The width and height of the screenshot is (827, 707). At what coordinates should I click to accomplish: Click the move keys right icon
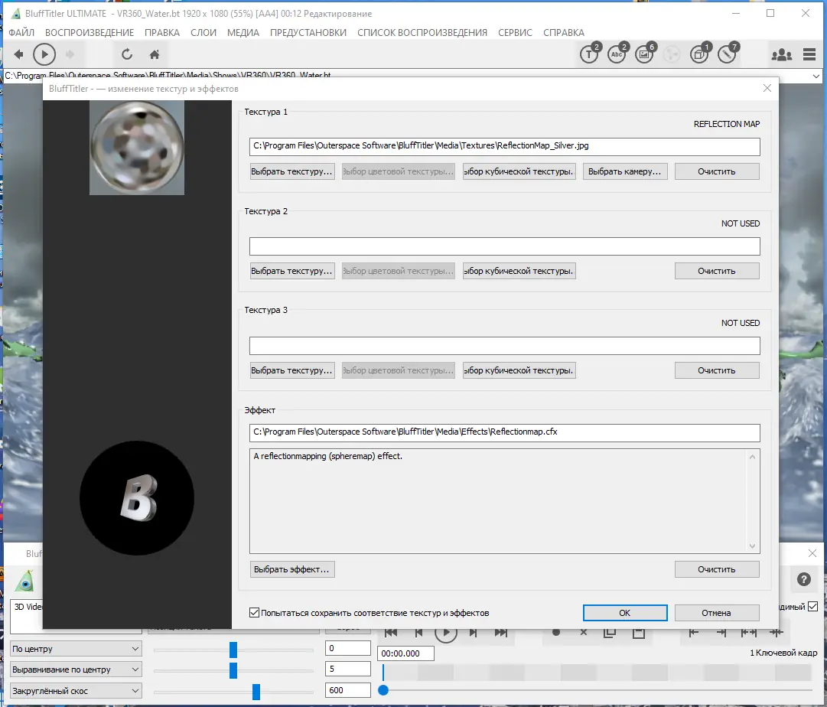coord(721,632)
